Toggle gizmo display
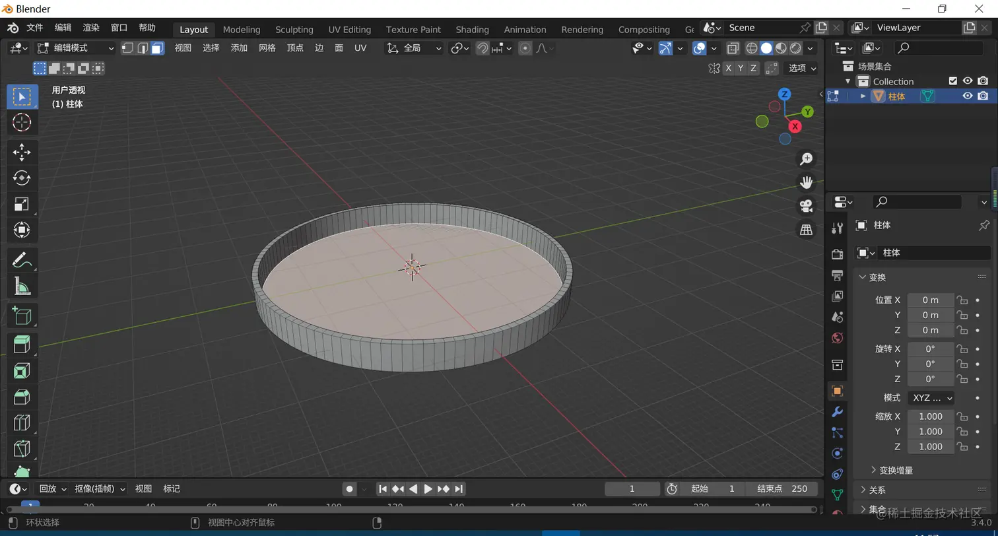This screenshot has width=998, height=536. (665, 48)
